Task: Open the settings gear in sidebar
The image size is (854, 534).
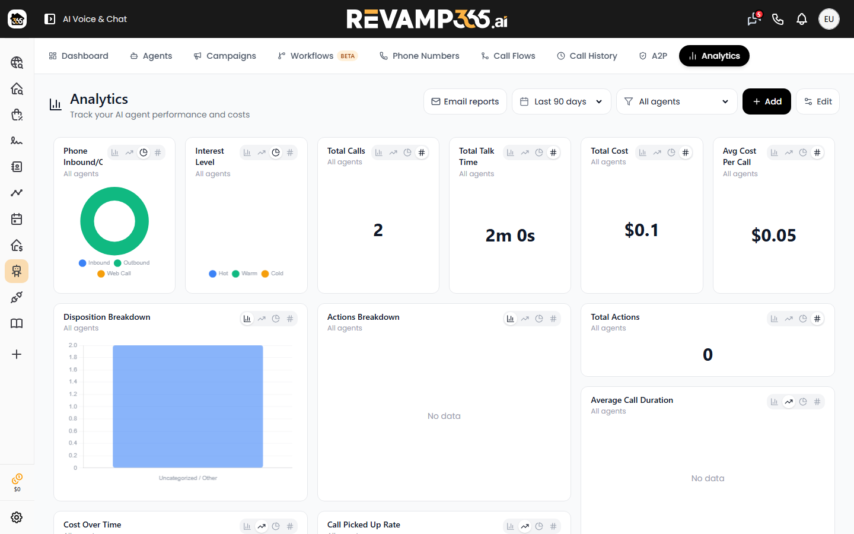Action: point(17,517)
